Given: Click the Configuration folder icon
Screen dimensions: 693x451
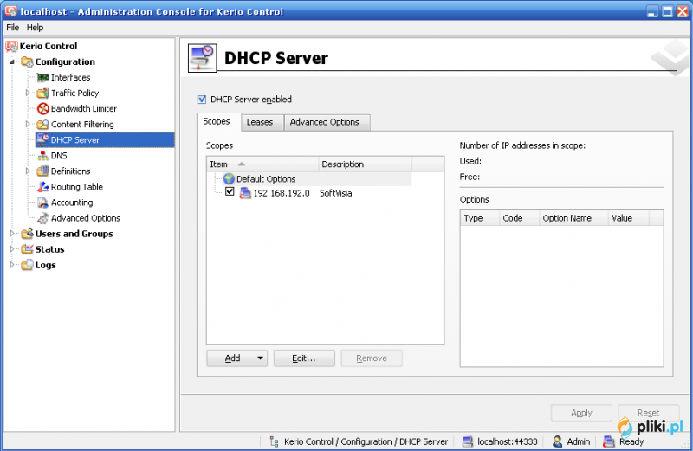Looking at the screenshot, I should pos(28,61).
